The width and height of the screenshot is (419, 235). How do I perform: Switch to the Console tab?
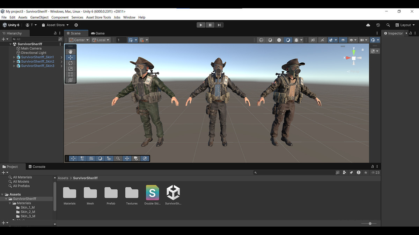(37, 167)
